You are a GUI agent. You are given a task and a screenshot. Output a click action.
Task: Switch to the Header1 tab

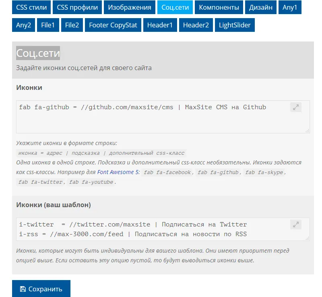[x=160, y=25]
